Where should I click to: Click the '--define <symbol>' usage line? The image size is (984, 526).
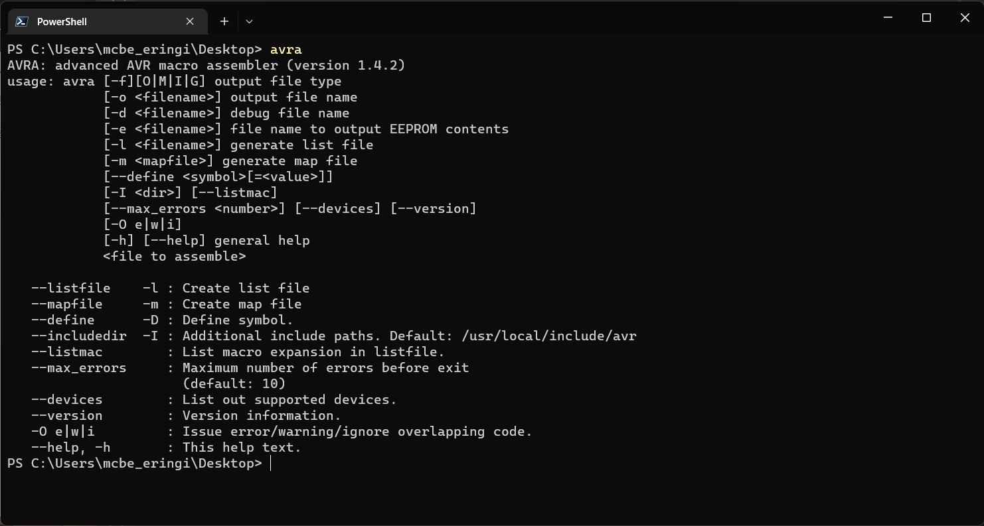(219, 176)
